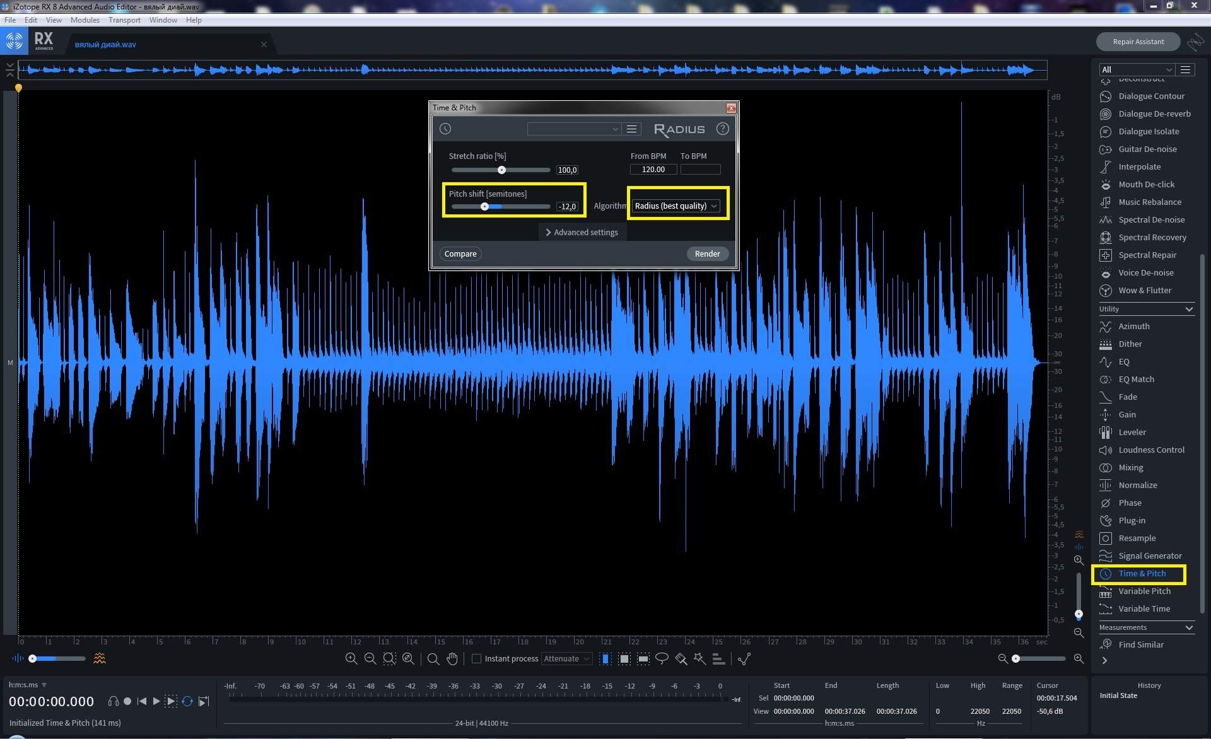Adjust the Pitch shift semitones slider
The image size is (1211, 739).
484,206
